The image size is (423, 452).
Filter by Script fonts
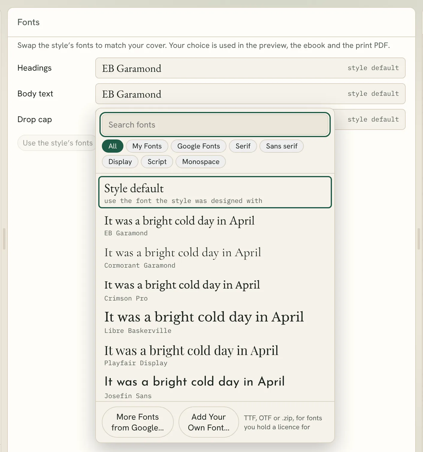pos(157,162)
